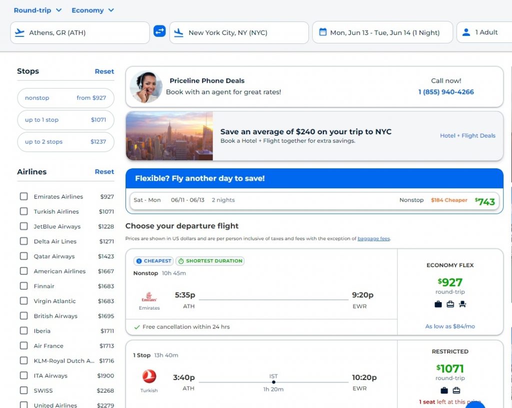
Task: Open the 1 Adult travelers selector
Action: coord(484,32)
